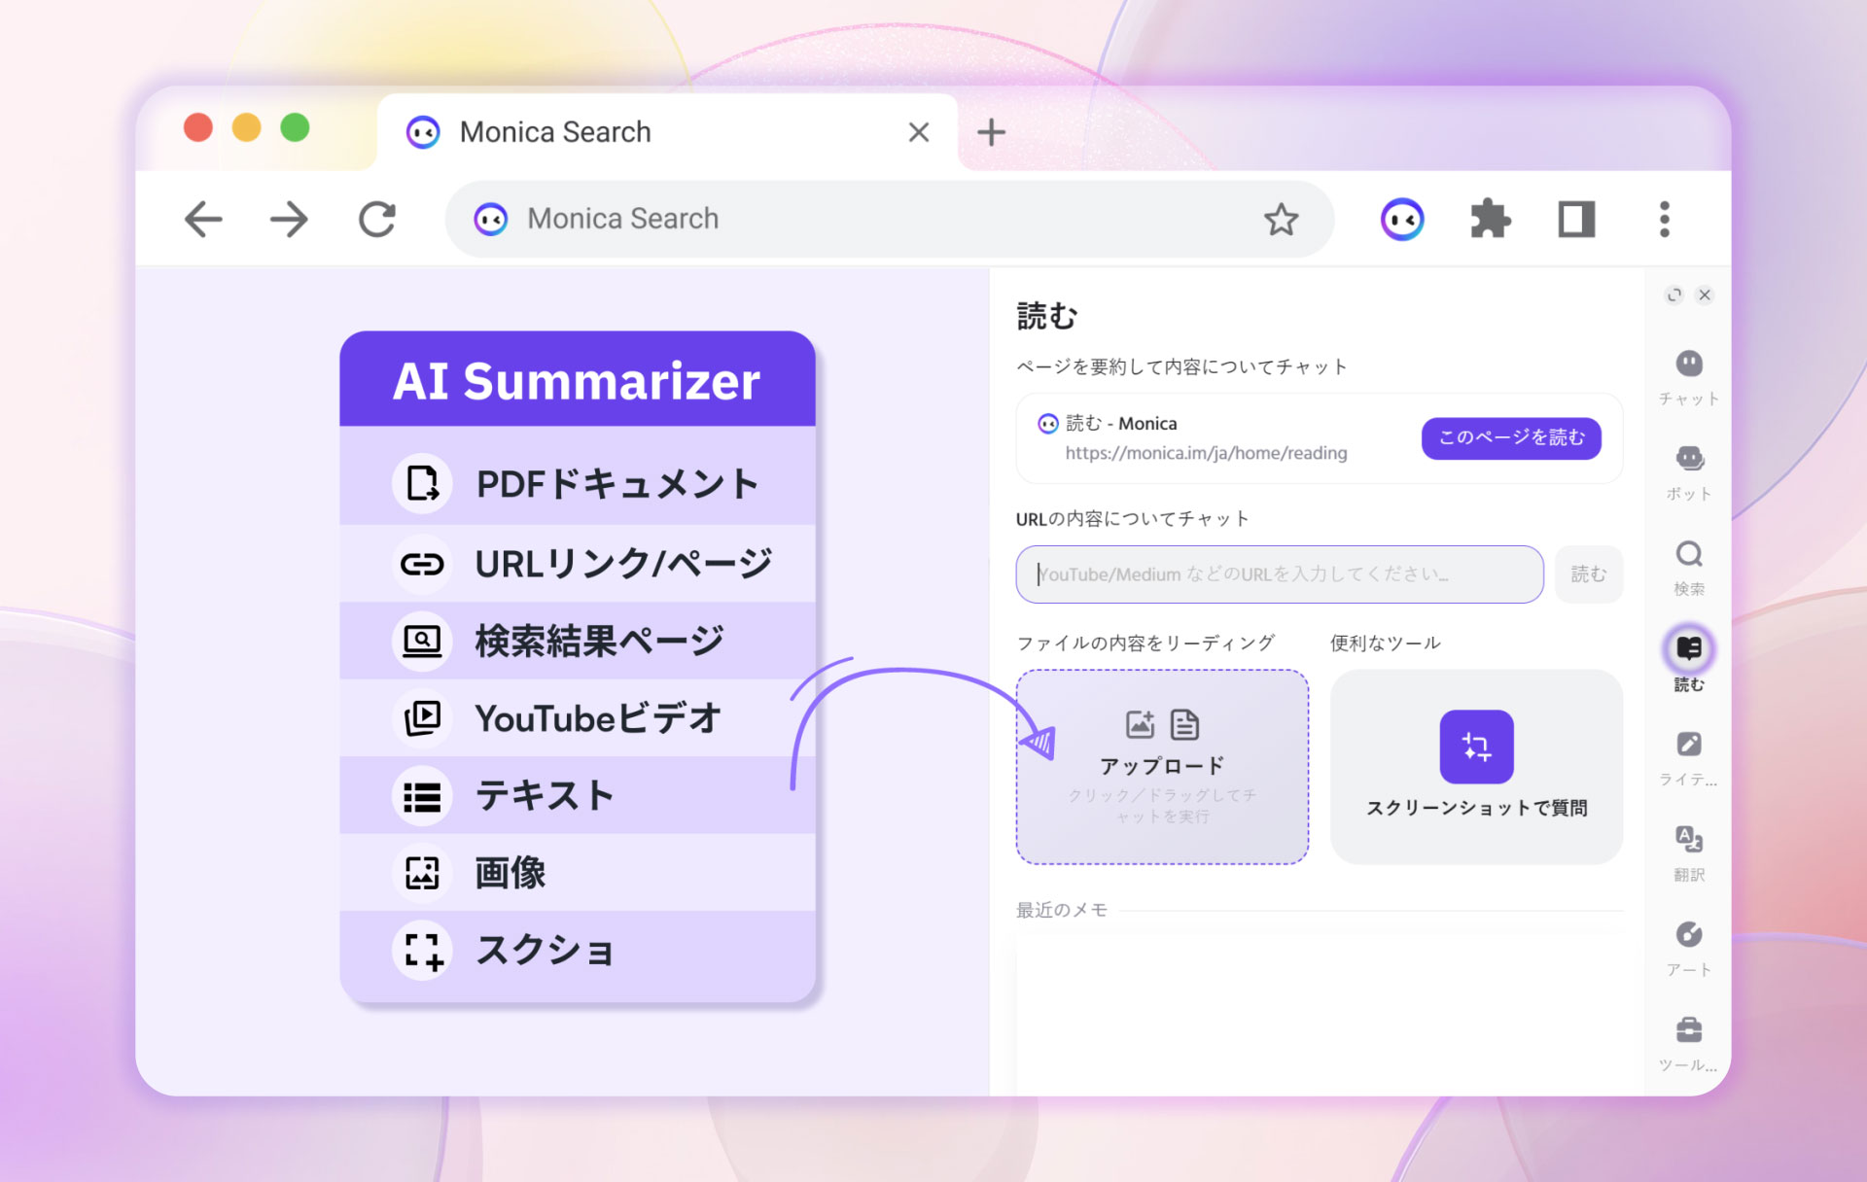The image size is (1867, 1182).
Task: Click the Monica extension icon in toolbar
Action: [1402, 220]
